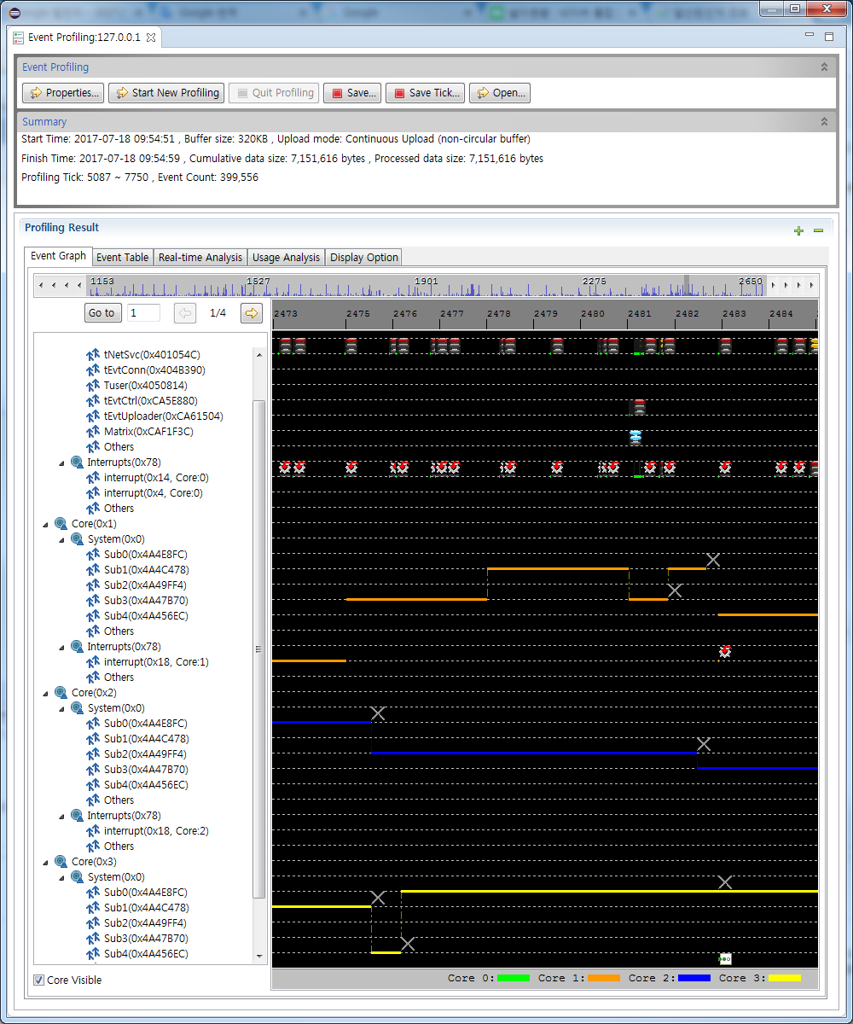Toggle the Core Visible checkbox
This screenshot has height=1024, width=853.
point(38,980)
